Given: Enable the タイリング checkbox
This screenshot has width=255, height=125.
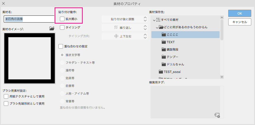Looking at the screenshot, I should coord(62,27).
